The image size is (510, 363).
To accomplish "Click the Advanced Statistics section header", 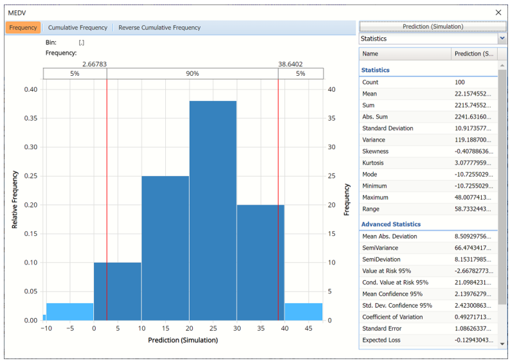I will pyautogui.click(x=391, y=224).
